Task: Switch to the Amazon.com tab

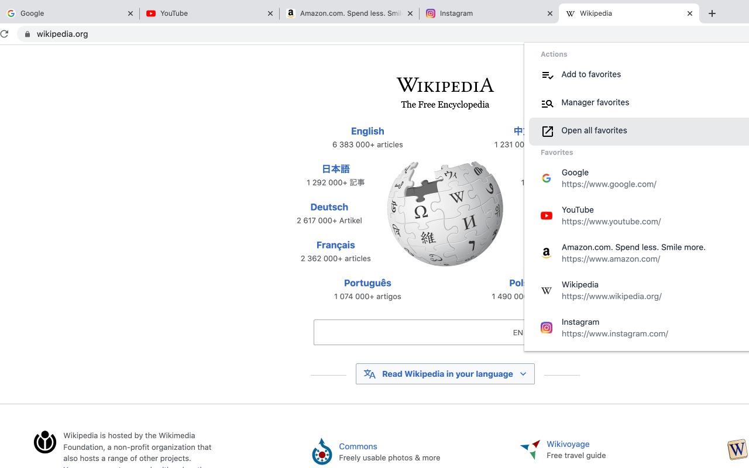Action: (x=349, y=13)
